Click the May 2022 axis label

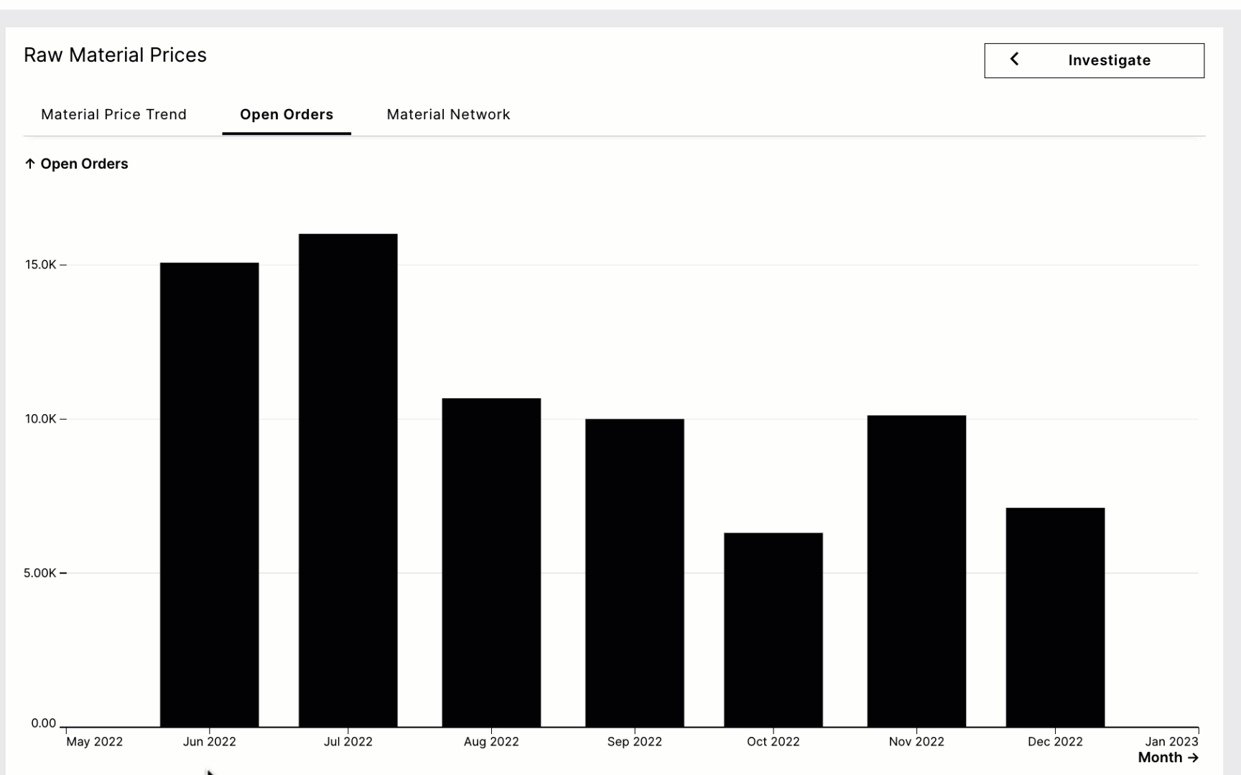tap(94, 741)
